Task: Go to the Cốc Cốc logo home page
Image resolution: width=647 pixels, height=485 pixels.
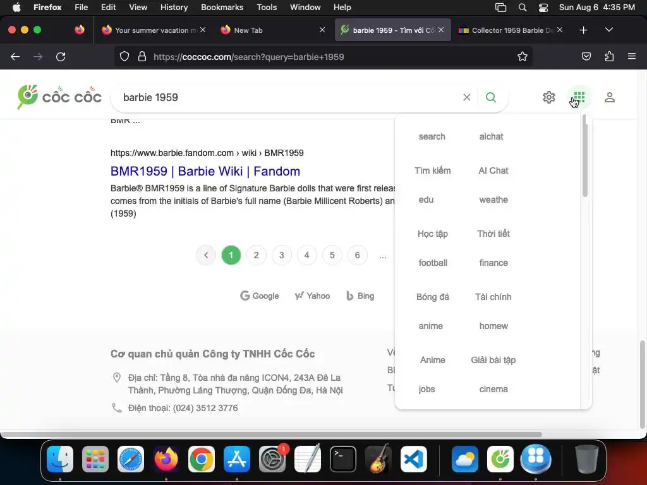Action: pos(59,97)
